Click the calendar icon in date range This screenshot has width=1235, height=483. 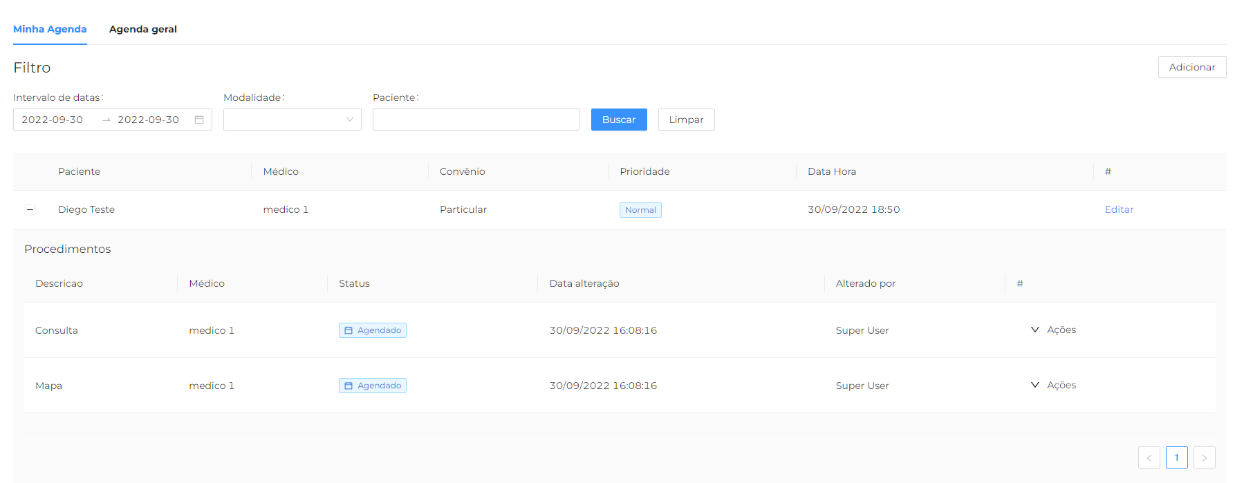coord(199,120)
